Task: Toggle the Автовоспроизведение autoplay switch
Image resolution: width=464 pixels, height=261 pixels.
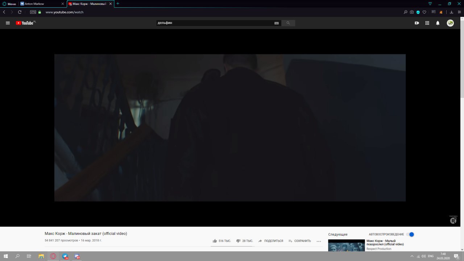Action: 410,234
